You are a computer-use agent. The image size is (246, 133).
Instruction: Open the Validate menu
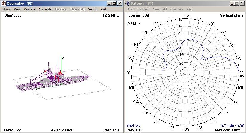pos(30,9)
